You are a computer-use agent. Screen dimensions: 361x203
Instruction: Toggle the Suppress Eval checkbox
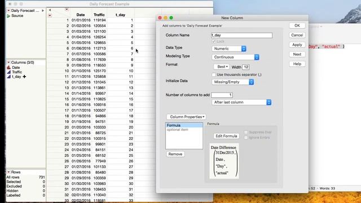pyautogui.click(x=246, y=132)
